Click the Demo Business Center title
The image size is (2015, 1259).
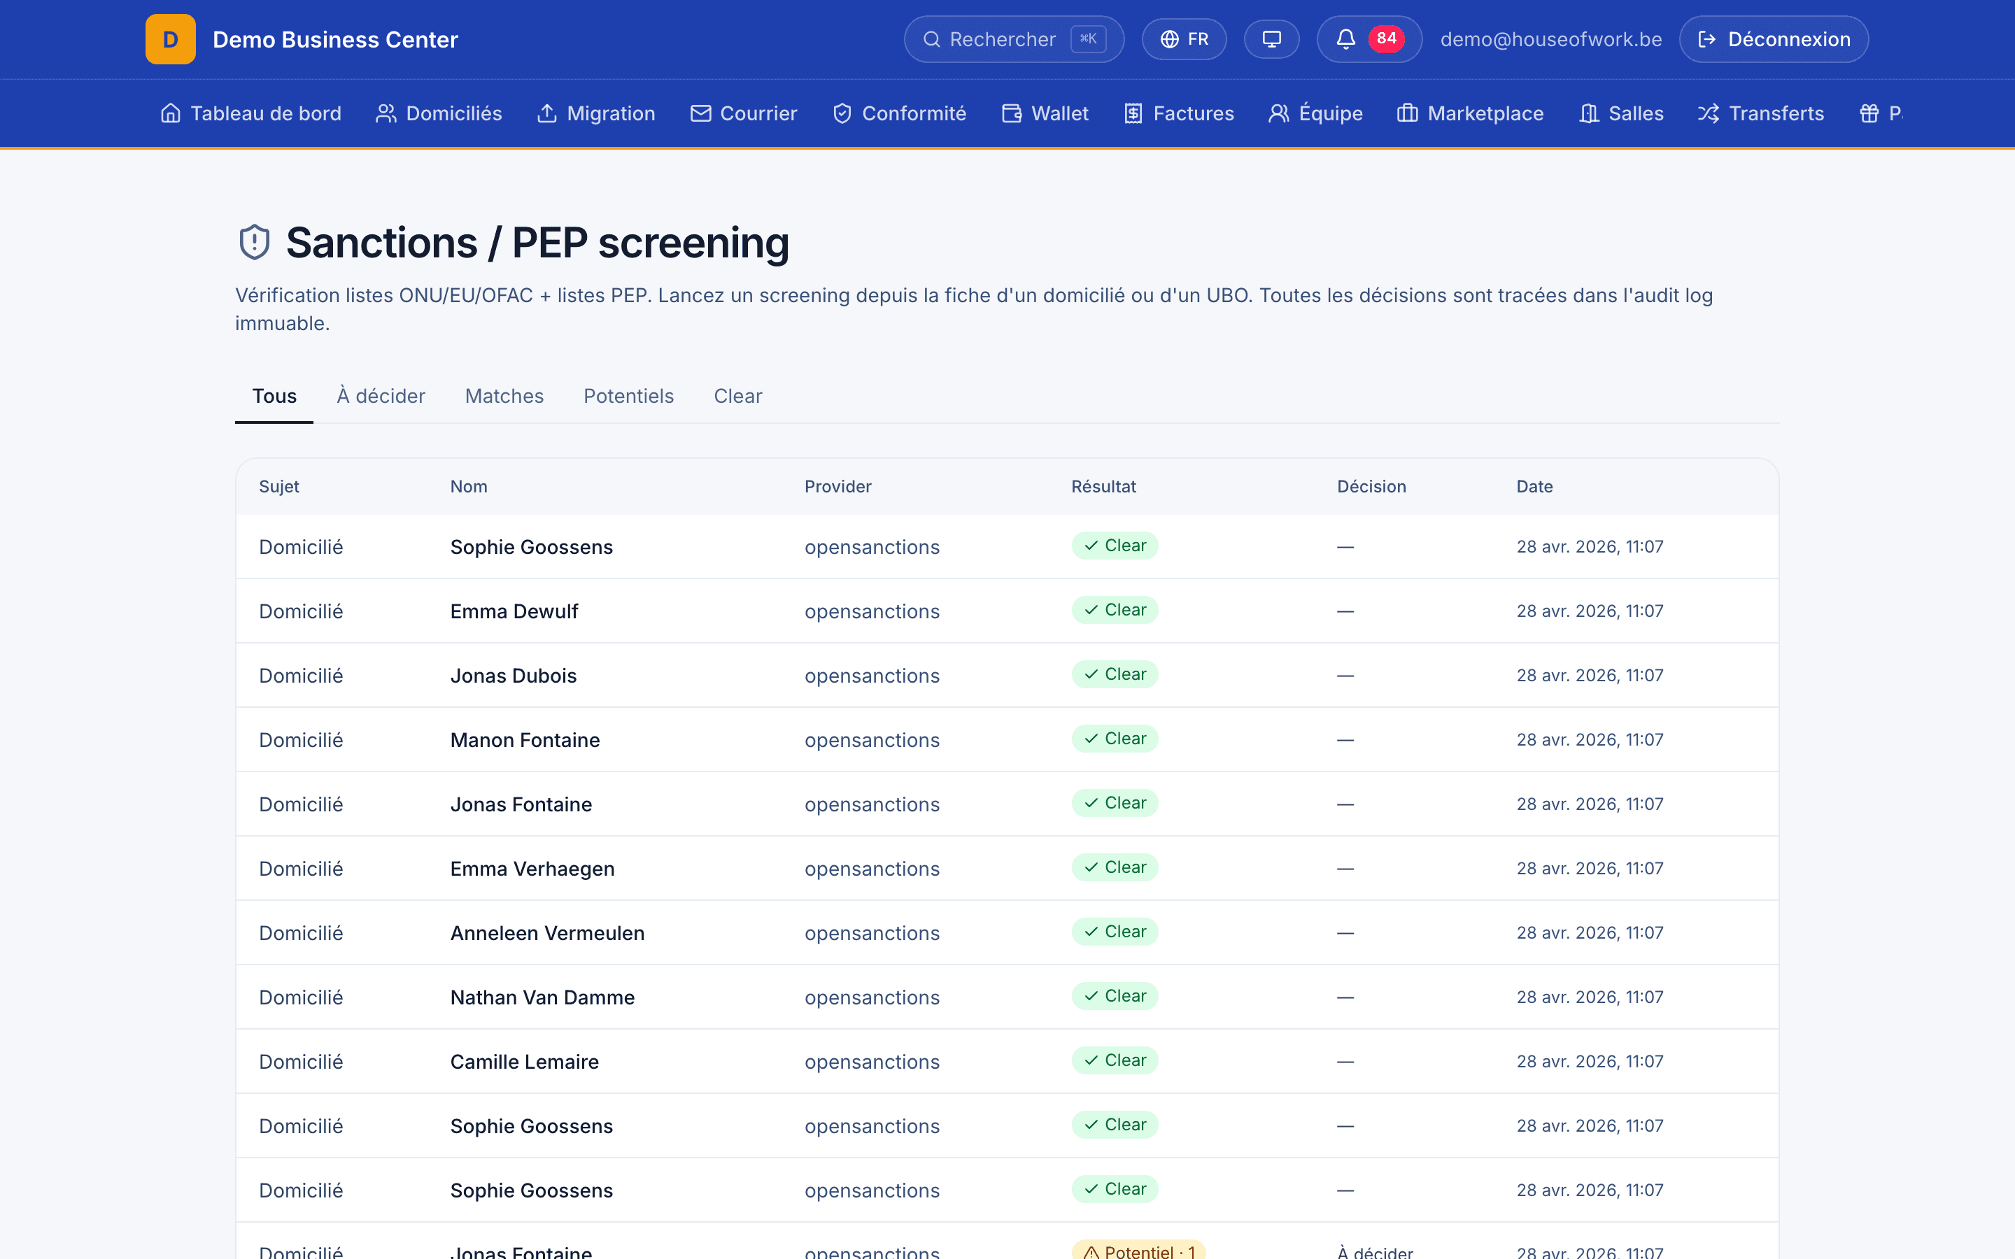[334, 39]
